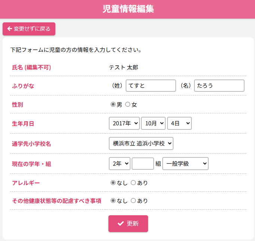Viewport: 255px width, 241px height.
Task: Select the 女 gender radio button
Action: pos(127,104)
